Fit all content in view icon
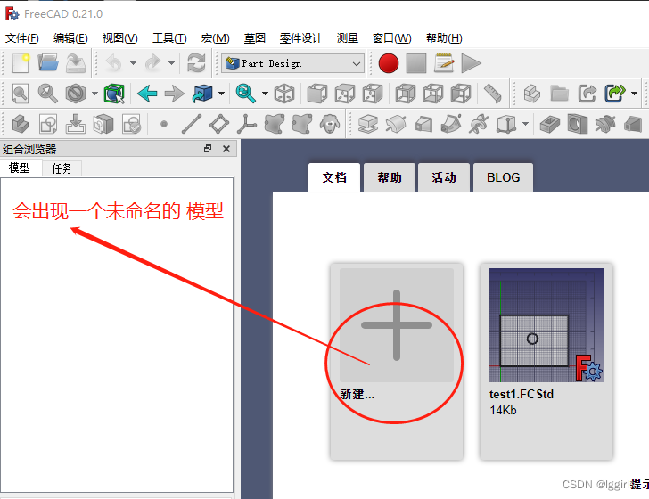Image resolution: width=649 pixels, height=499 pixels. (x=21, y=94)
